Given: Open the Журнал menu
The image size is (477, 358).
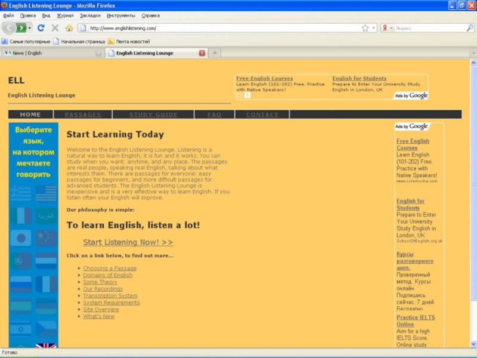Looking at the screenshot, I should pyautogui.click(x=65, y=16).
